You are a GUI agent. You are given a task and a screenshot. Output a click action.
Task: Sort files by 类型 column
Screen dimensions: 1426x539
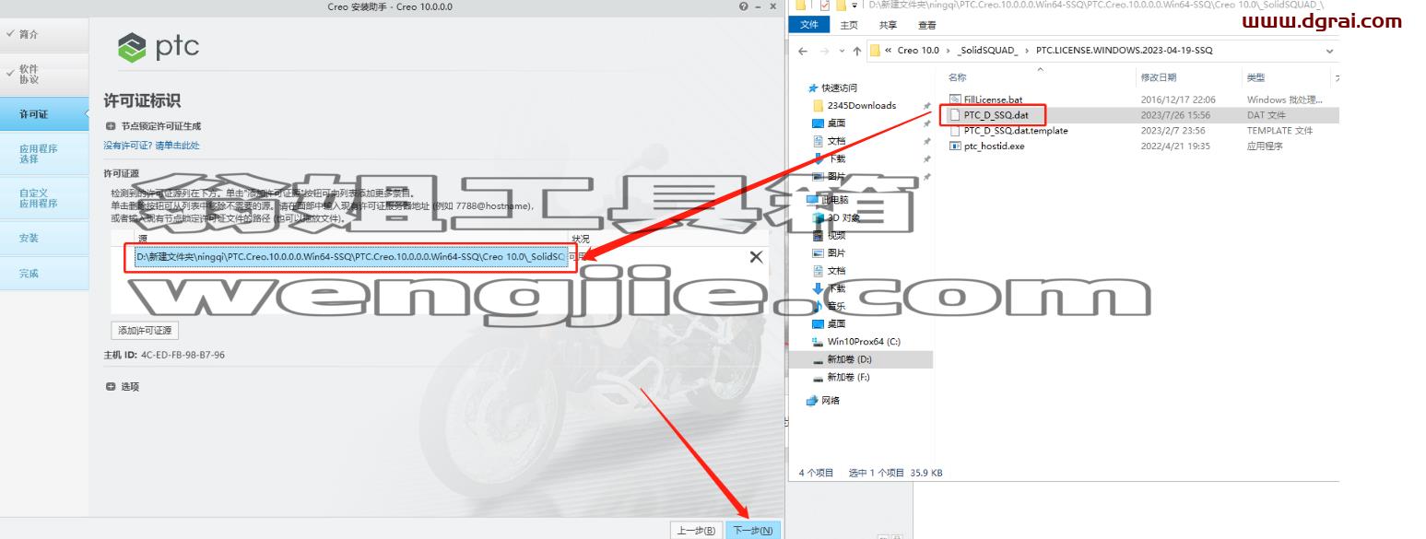[1255, 77]
